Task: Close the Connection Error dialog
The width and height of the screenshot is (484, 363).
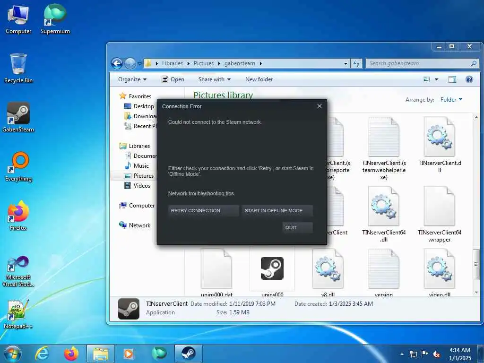Action: tap(320, 106)
